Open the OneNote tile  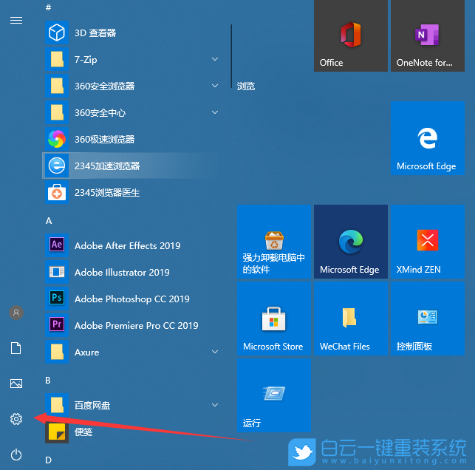(428, 35)
